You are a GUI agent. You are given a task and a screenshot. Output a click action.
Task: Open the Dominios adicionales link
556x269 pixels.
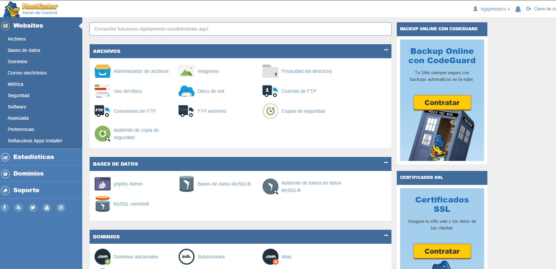point(136,257)
